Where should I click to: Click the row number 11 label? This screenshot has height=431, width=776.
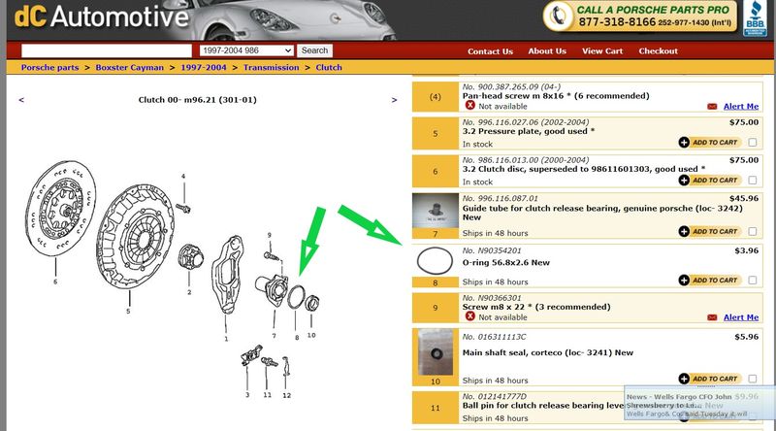[435, 409]
